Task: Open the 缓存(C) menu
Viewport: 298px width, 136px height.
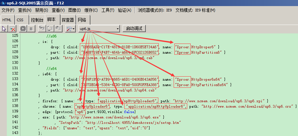Action: [x=91, y=10]
